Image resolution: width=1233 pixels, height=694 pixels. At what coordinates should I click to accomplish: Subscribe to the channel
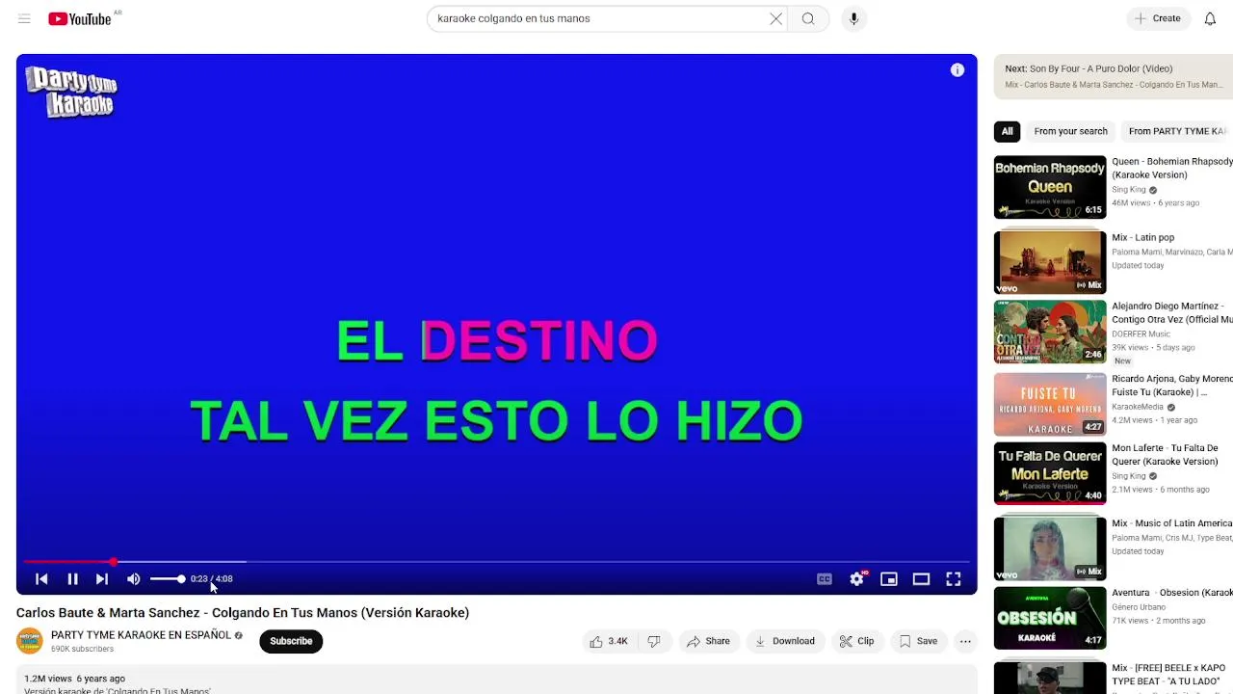pos(291,641)
